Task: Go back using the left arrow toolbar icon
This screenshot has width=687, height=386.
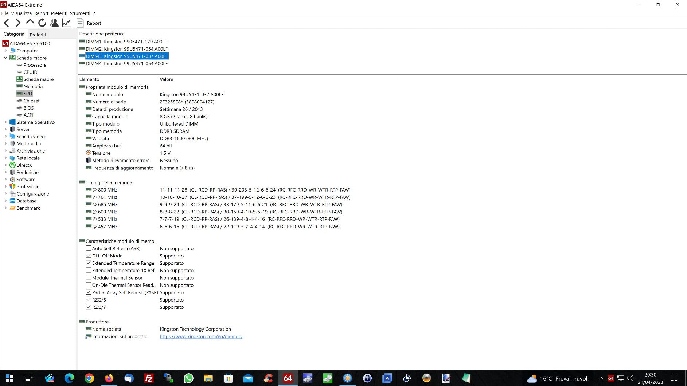Action: click(x=7, y=23)
